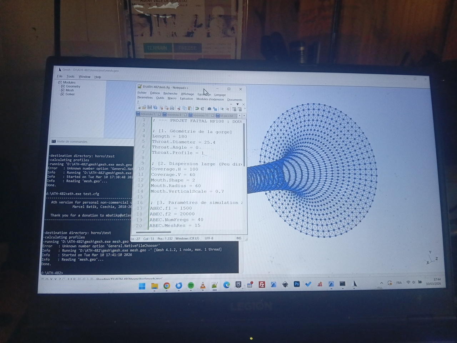Click the Zoom In icon in Notepad++
Viewport: 457px width, 343px height.
coord(222,109)
